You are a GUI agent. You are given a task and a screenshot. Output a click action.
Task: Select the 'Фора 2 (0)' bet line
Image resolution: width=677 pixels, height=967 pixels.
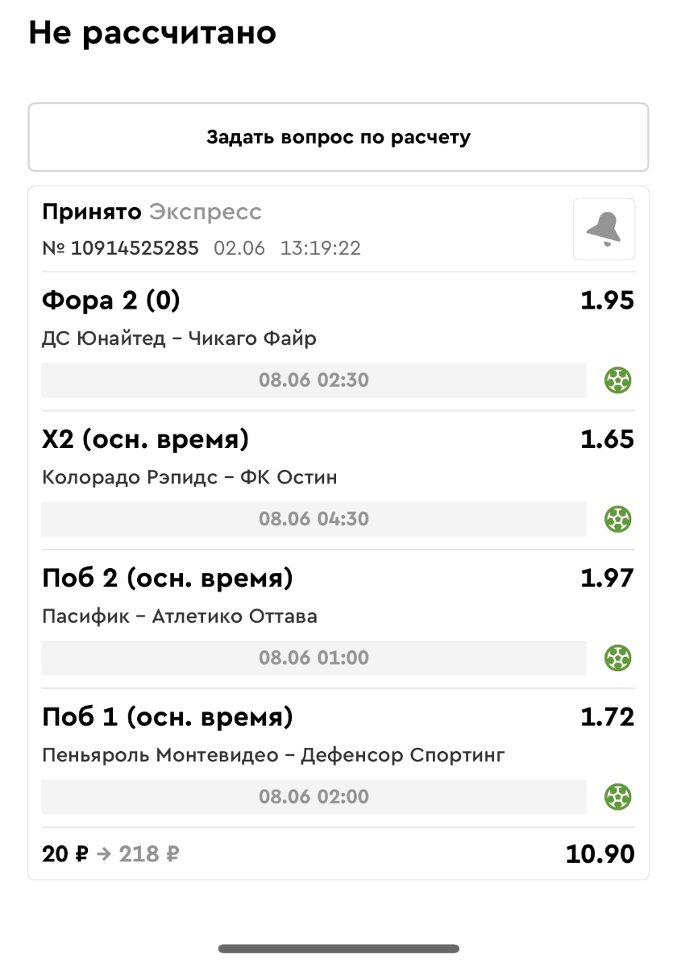pos(111,301)
